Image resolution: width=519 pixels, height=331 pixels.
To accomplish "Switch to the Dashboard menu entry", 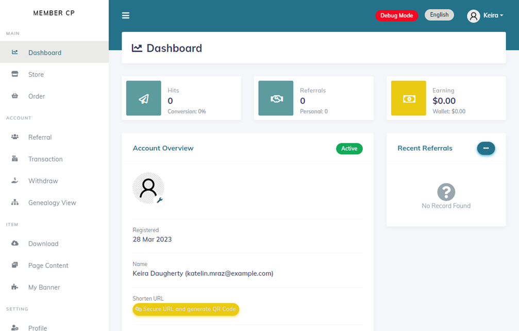I will (45, 52).
